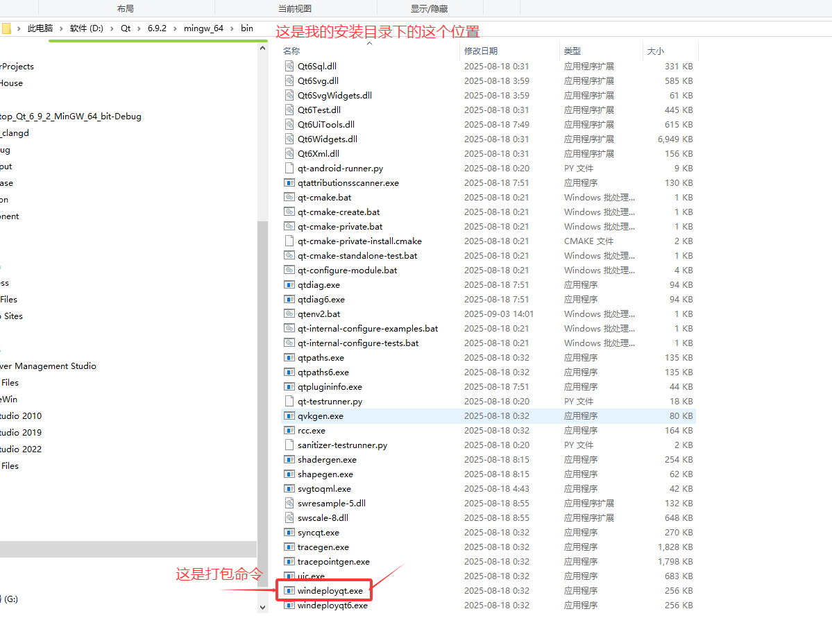Click the windeployqt6.exe application icon
832x618 pixels.
click(x=289, y=606)
